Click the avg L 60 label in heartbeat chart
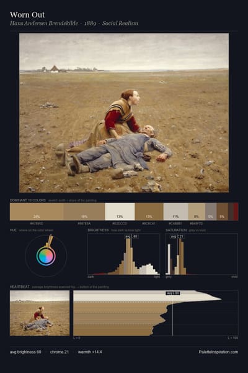 pyautogui.click(x=172, y=293)
